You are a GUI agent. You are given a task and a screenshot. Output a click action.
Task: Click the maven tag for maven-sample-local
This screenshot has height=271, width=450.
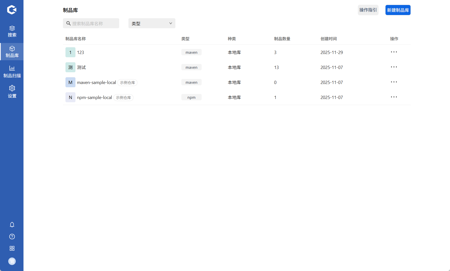pos(191,82)
